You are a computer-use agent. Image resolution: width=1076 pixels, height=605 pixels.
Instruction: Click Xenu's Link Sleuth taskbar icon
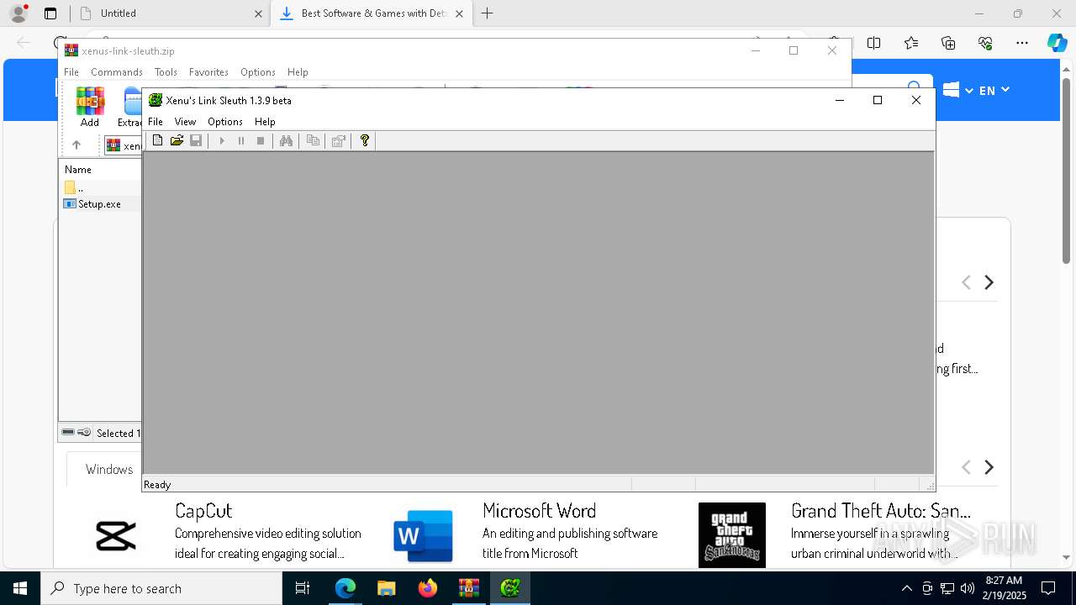pos(509,588)
